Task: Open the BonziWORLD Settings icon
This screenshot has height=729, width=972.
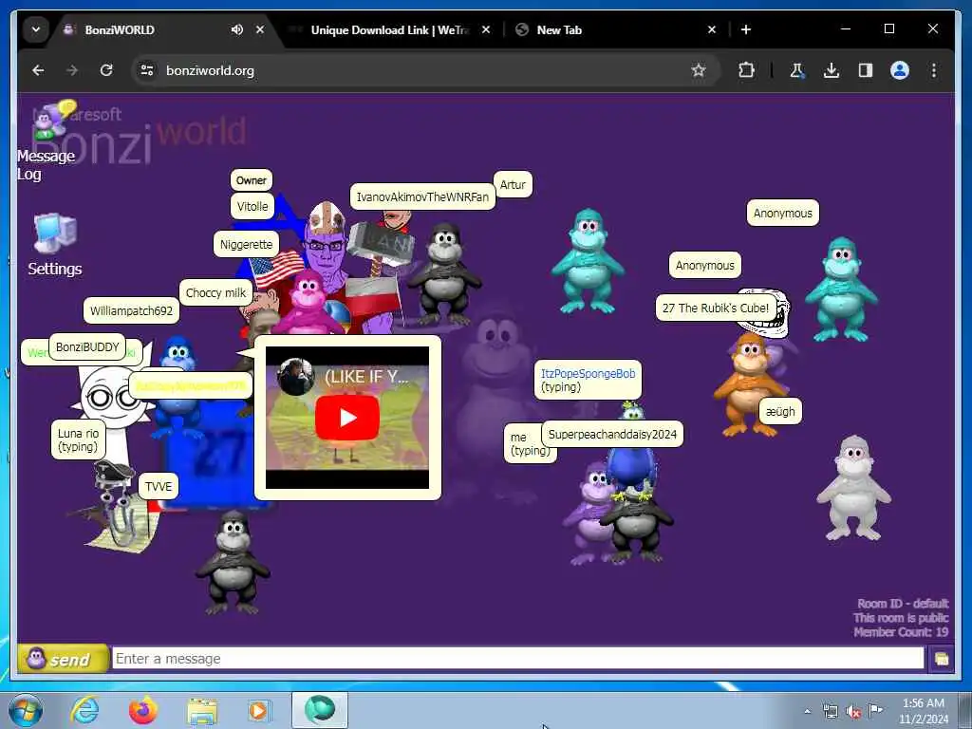Action: (x=54, y=244)
